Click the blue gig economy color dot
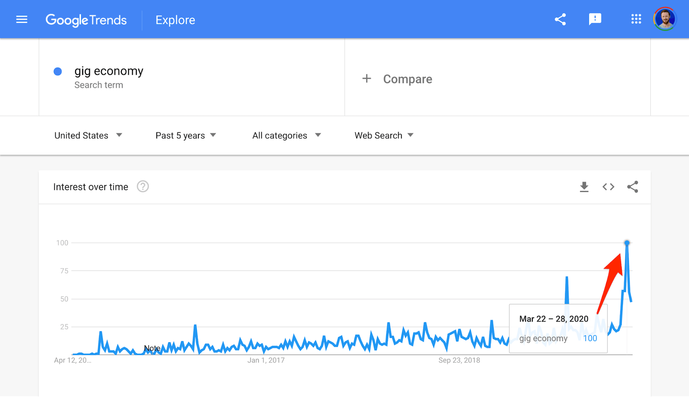689x397 pixels. (58, 71)
